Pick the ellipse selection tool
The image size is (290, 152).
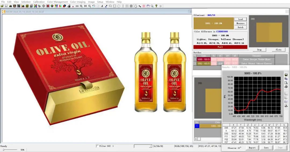click(119, 6)
